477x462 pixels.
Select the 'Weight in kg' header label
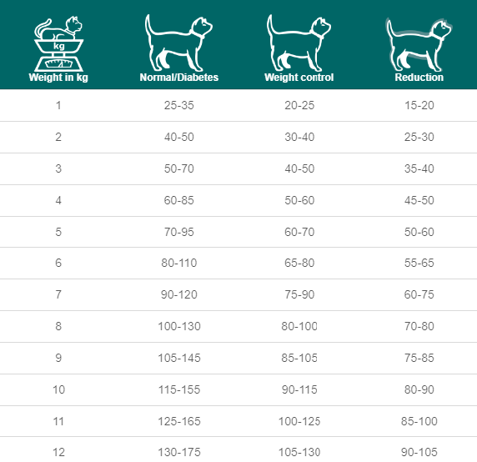point(58,78)
